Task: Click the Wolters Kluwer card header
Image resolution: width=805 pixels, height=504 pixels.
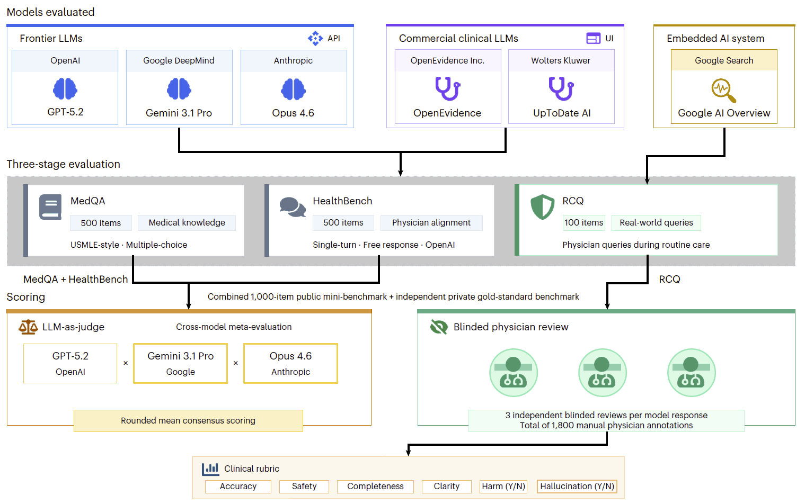Action: tap(561, 60)
